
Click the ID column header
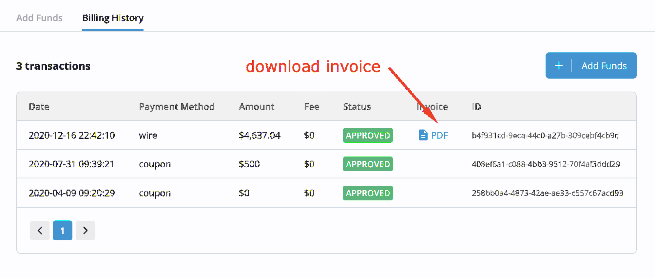476,107
